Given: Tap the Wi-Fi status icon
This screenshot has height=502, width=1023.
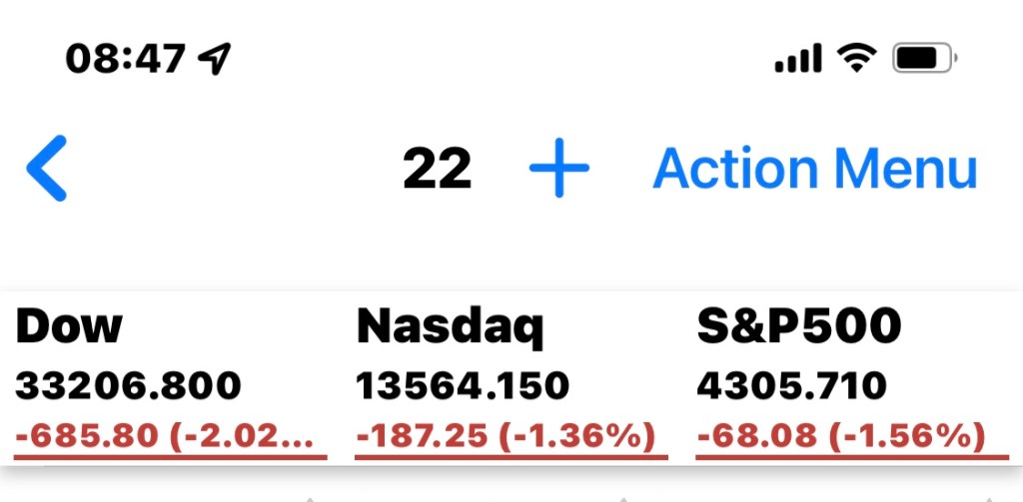Looking at the screenshot, I should click(x=856, y=60).
